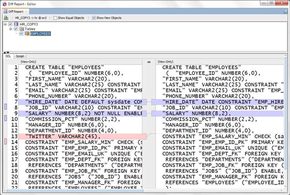This screenshot has height=195, width=290.
Task: Maximize the Diff Report - Editor window
Action: [271, 3]
